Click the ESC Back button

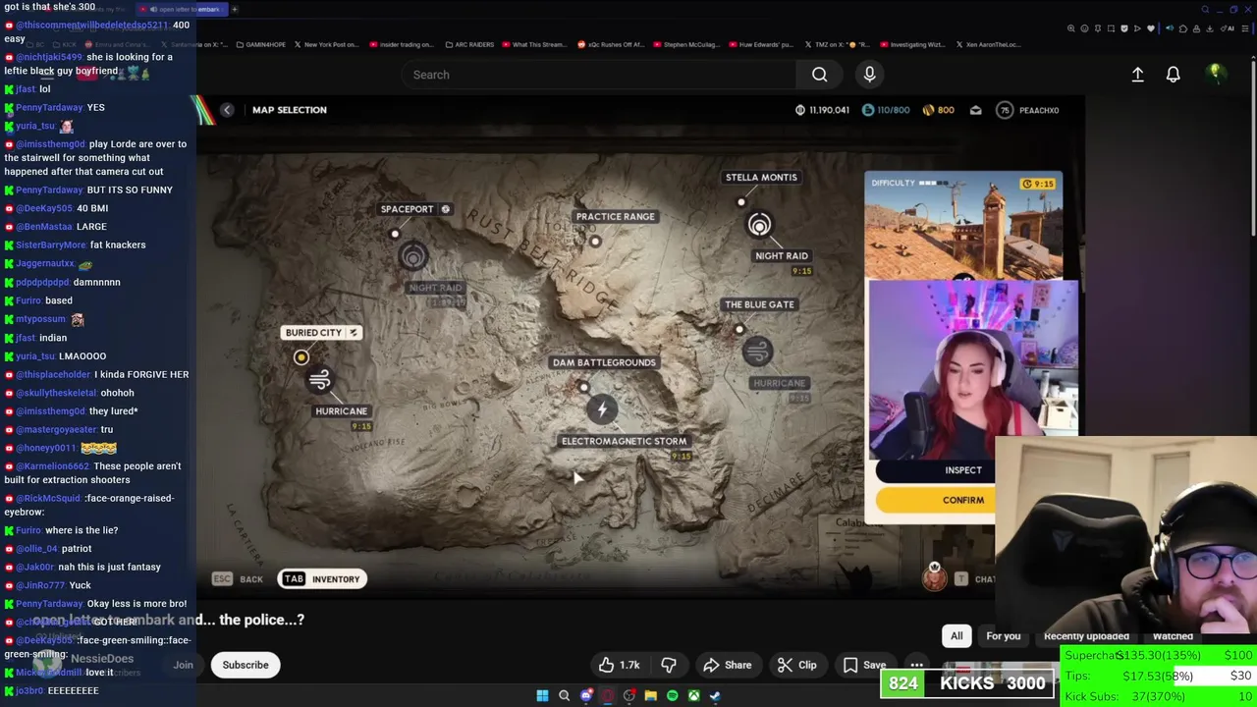click(x=238, y=579)
